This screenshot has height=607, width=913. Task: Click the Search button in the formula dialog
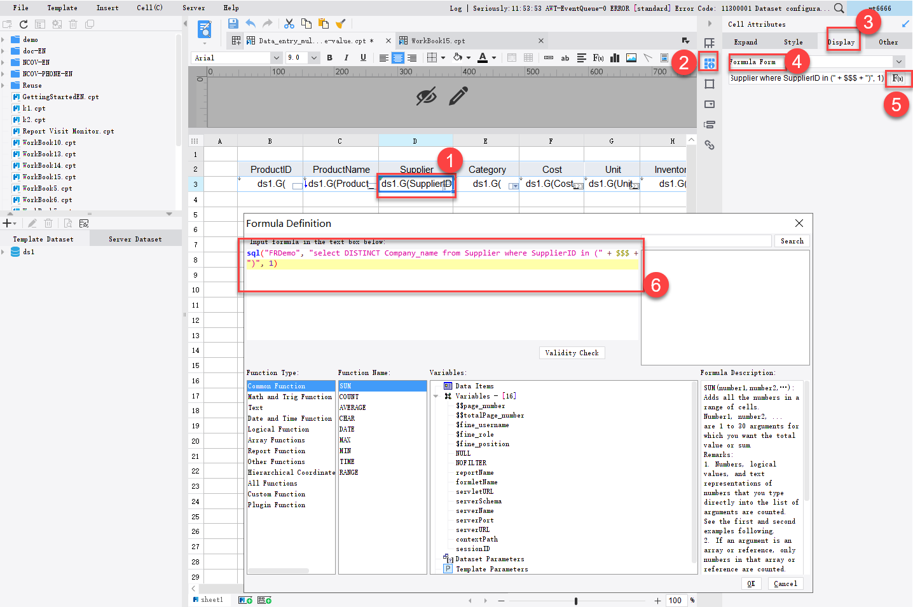(792, 241)
